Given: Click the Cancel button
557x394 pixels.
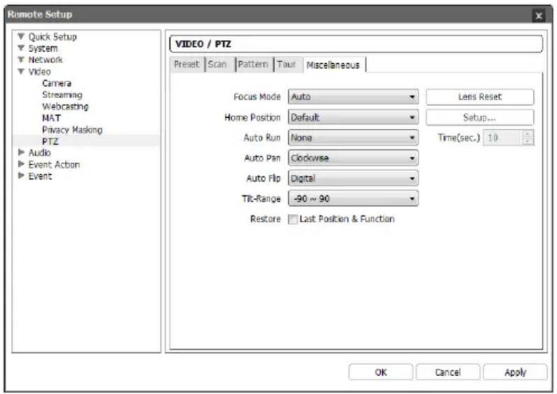Looking at the screenshot, I should click(x=448, y=373).
